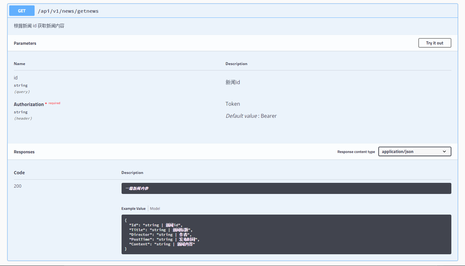Click the endpoint summary 根据新闻 id 获取新闻内容
The image size is (465, 266).
[39, 26]
